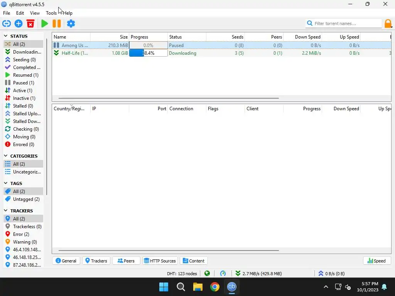The width and height of the screenshot is (395, 296).
Task: Select the Seeding (0) status filter
Action: point(23,60)
